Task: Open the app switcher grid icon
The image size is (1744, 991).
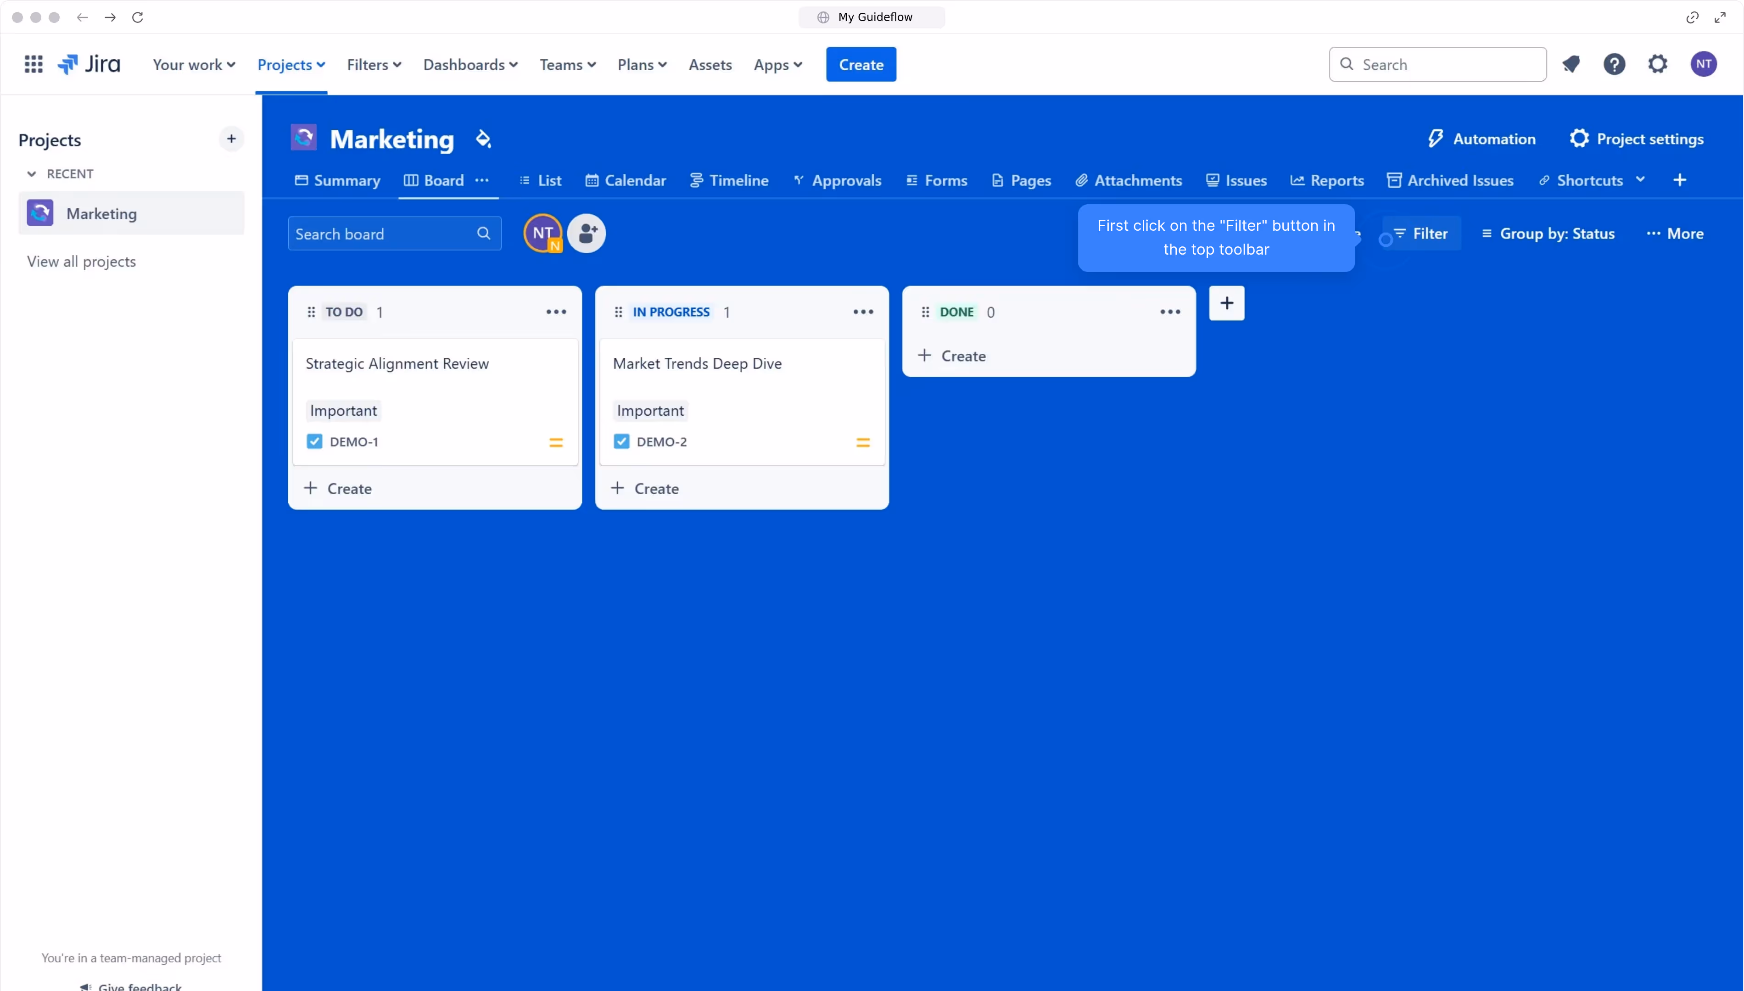Action: pos(33,63)
